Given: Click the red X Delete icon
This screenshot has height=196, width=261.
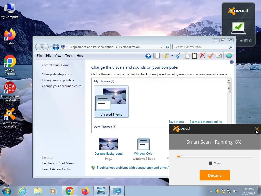Looking at the screenshot, I should pos(202,56).
